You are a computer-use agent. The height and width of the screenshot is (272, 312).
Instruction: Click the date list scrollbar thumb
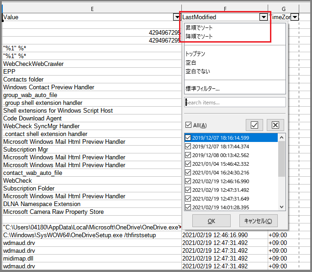click(281, 159)
